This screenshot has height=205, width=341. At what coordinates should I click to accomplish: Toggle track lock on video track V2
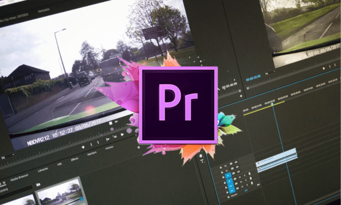[x=222, y=172]
